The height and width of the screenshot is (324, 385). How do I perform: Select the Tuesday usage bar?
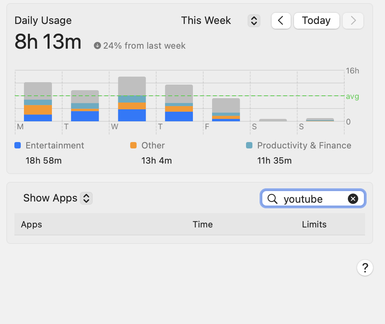85,106
